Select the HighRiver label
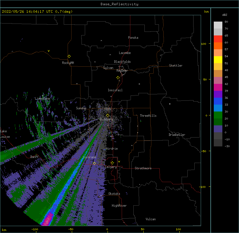The image size is (239, 233). pyautogui.click(x=119, y=206)
